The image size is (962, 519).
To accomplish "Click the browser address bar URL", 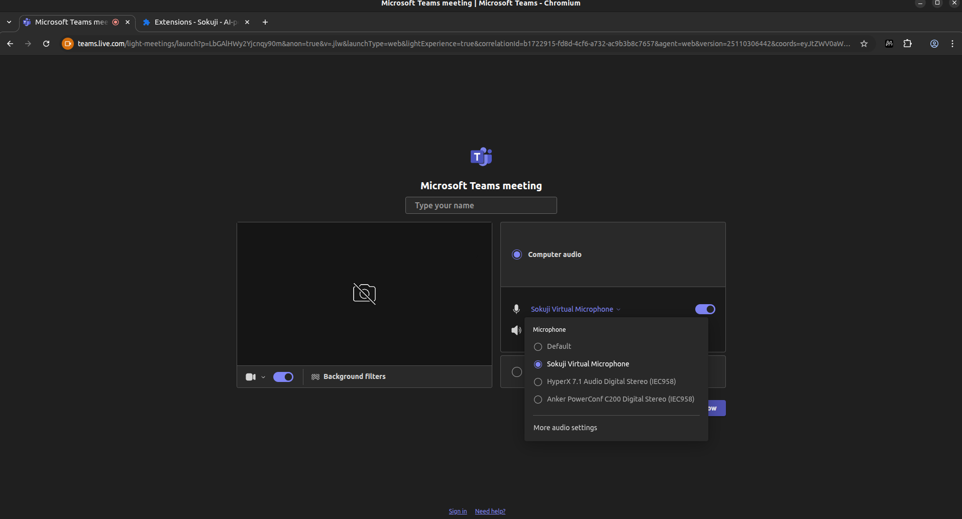I will 464,44.
